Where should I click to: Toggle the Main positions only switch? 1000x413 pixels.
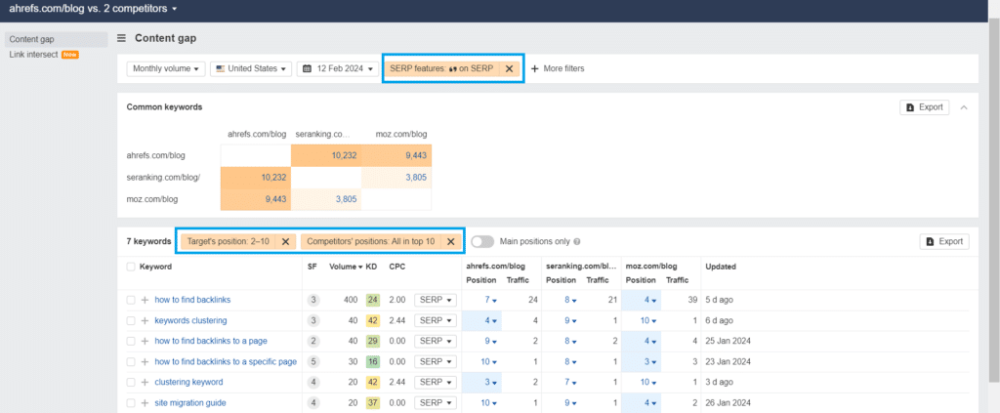point(482,241)
